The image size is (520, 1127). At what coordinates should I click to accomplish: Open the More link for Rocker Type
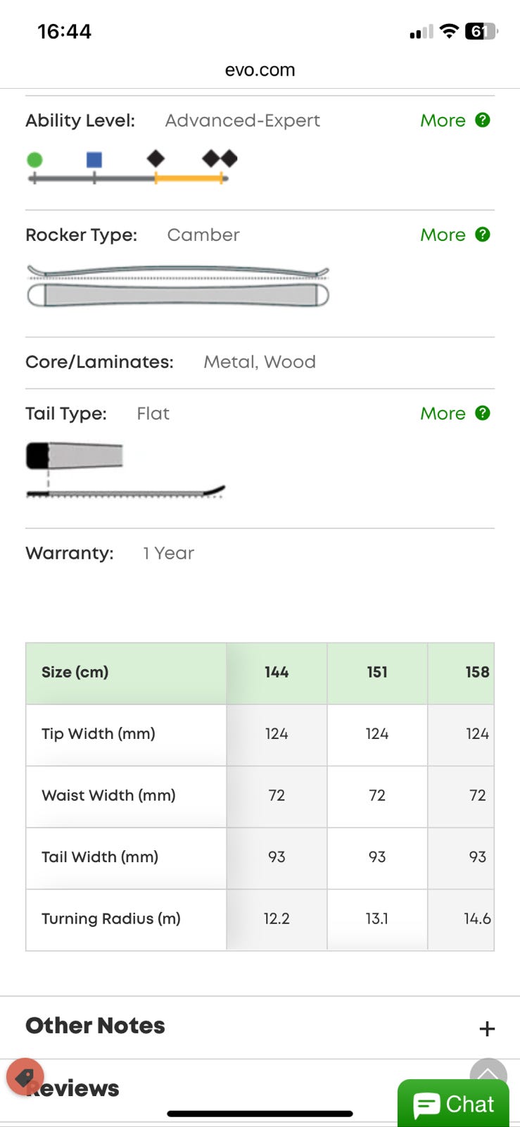443,235
